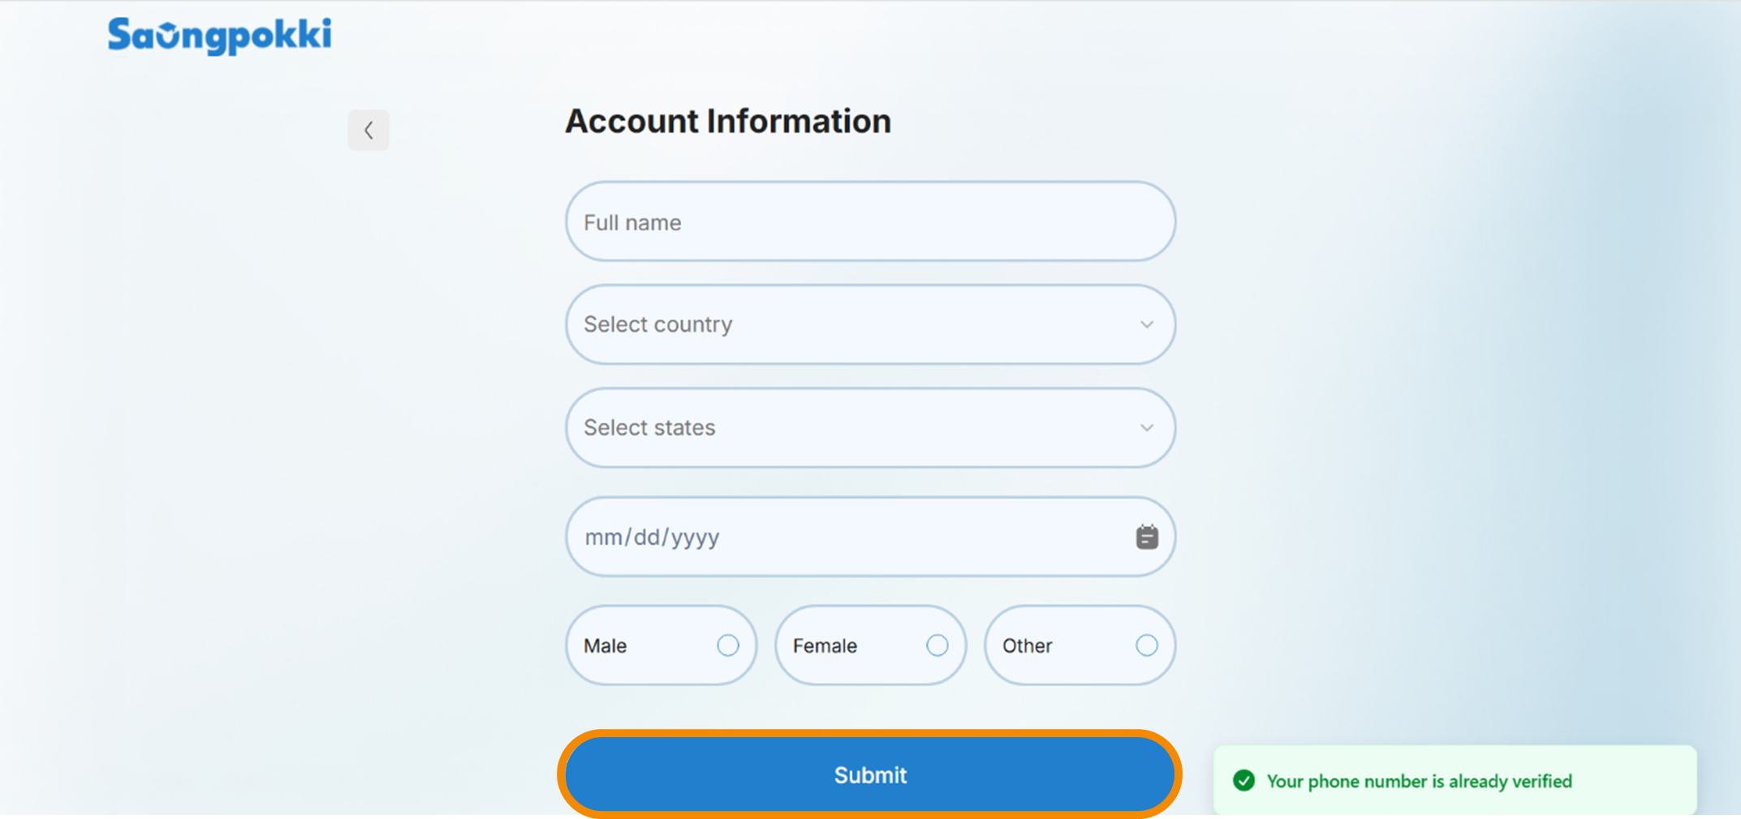Open the calendar date picker icon
Viewport: 1741px width, 819px height.
1147,537
